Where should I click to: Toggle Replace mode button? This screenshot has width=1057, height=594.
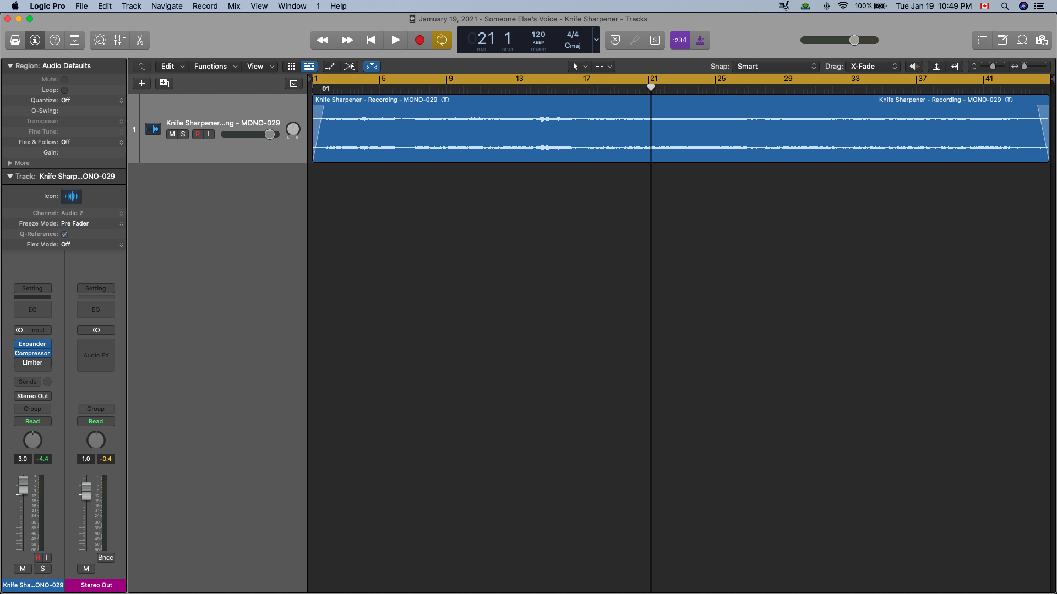coord(615,40)
